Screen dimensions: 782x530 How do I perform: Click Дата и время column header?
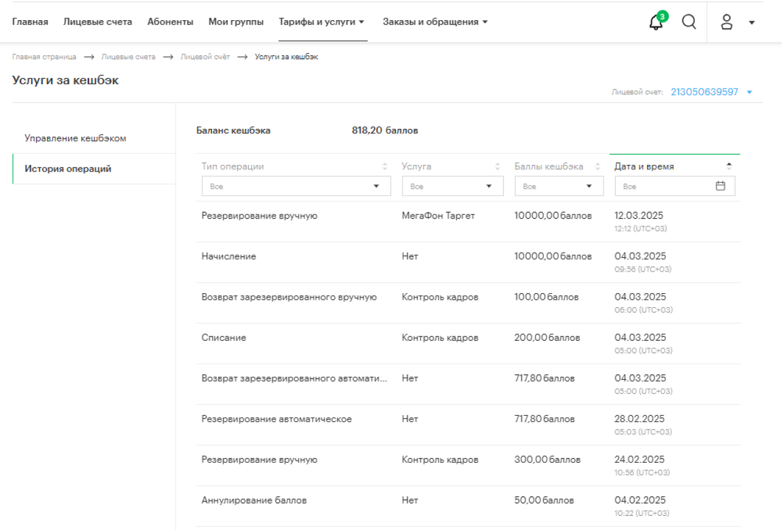click(645, 166)
